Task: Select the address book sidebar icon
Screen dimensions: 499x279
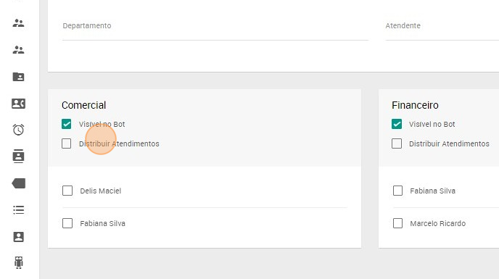Action: pyautogui.click(x=18, y=157)
